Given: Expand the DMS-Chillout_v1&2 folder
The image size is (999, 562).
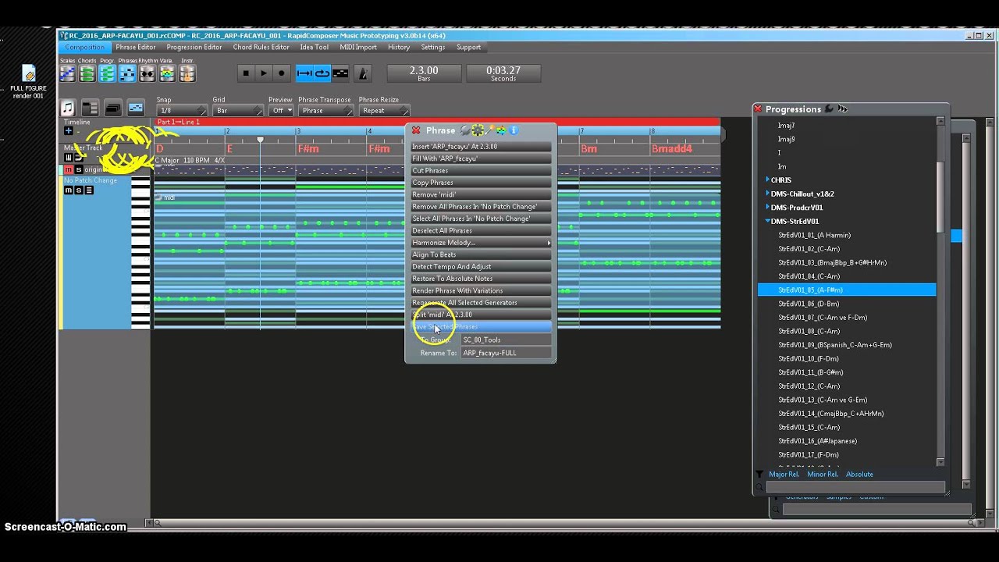Looking at the screenshot, I should [767, 194].
